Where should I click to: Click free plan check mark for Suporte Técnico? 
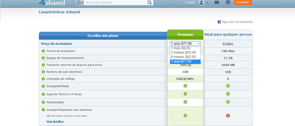click(x=228, y=94)
